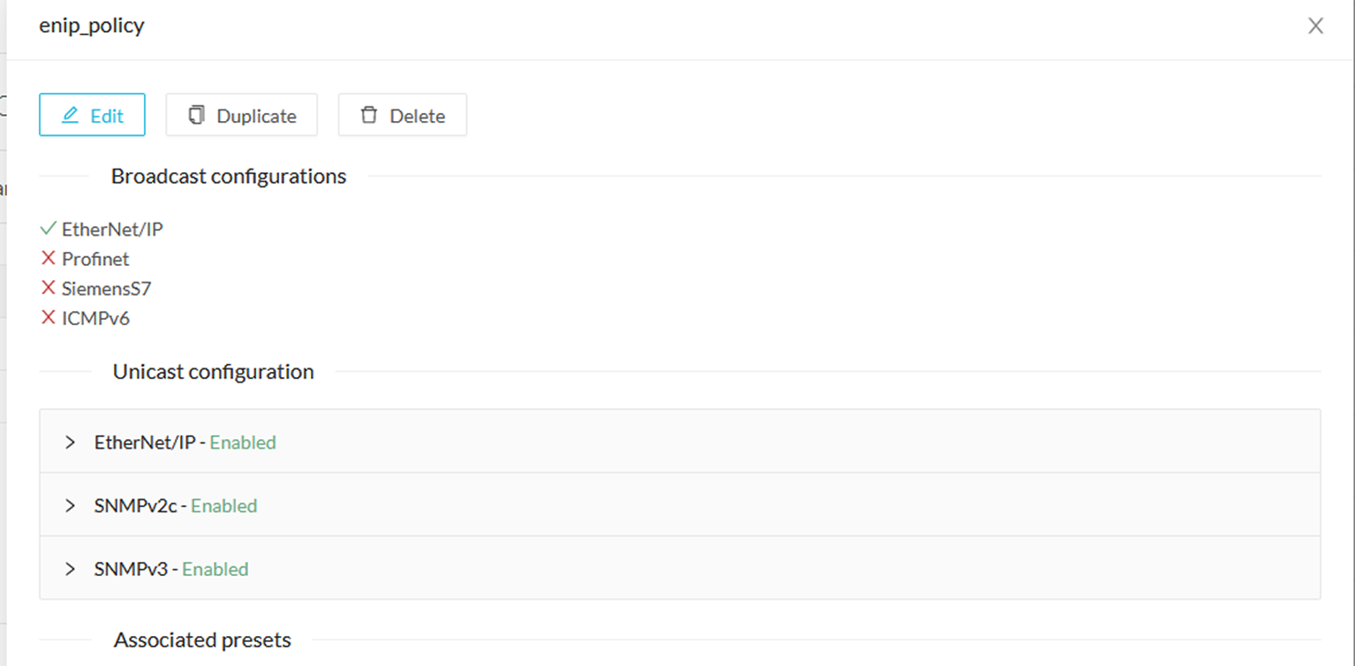
Task: Click the red X beside ICMPv6
Action: [x=49, y=318]
